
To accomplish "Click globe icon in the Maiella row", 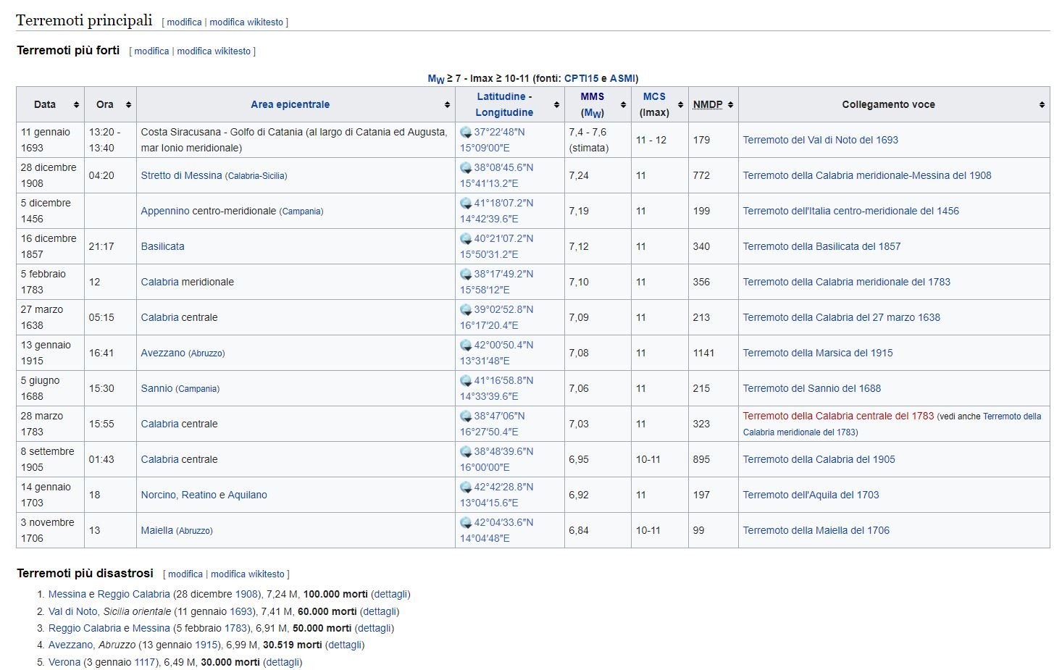I will point(466,523).
